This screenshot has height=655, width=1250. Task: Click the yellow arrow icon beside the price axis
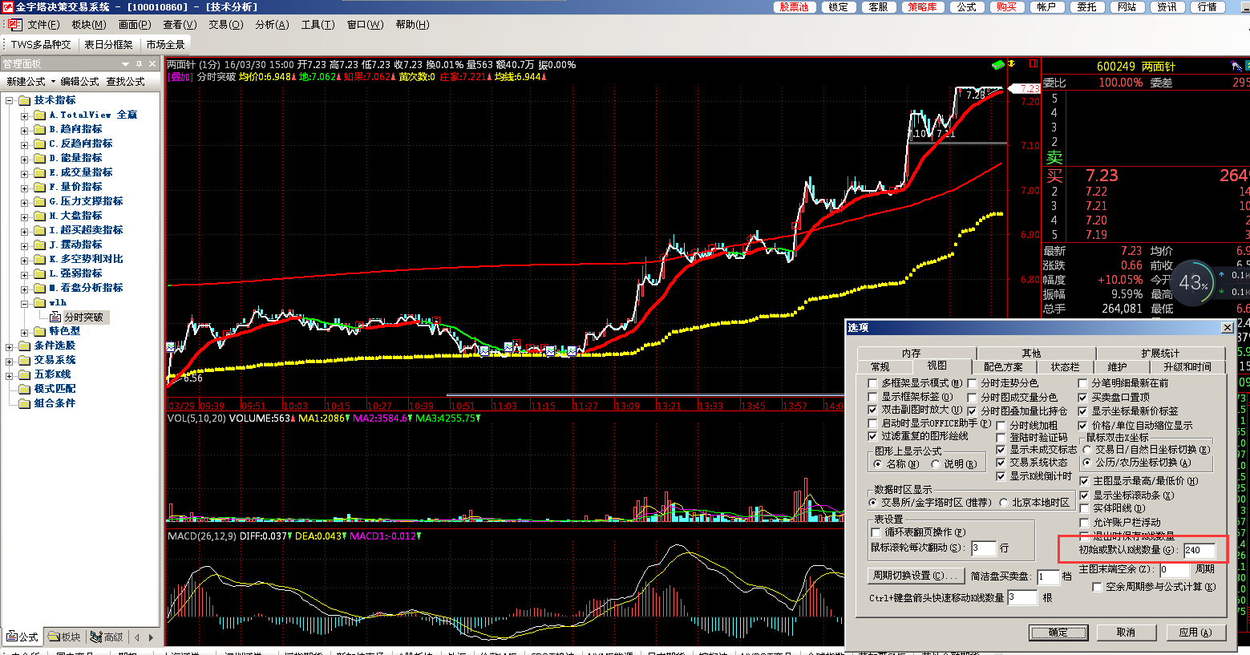1012,63
